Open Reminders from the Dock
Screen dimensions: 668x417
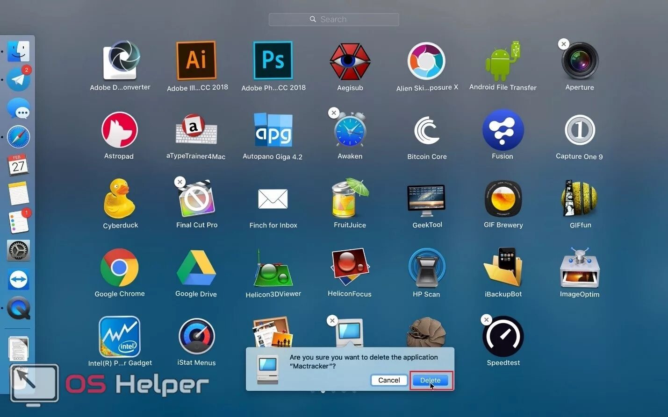point(19,222)
